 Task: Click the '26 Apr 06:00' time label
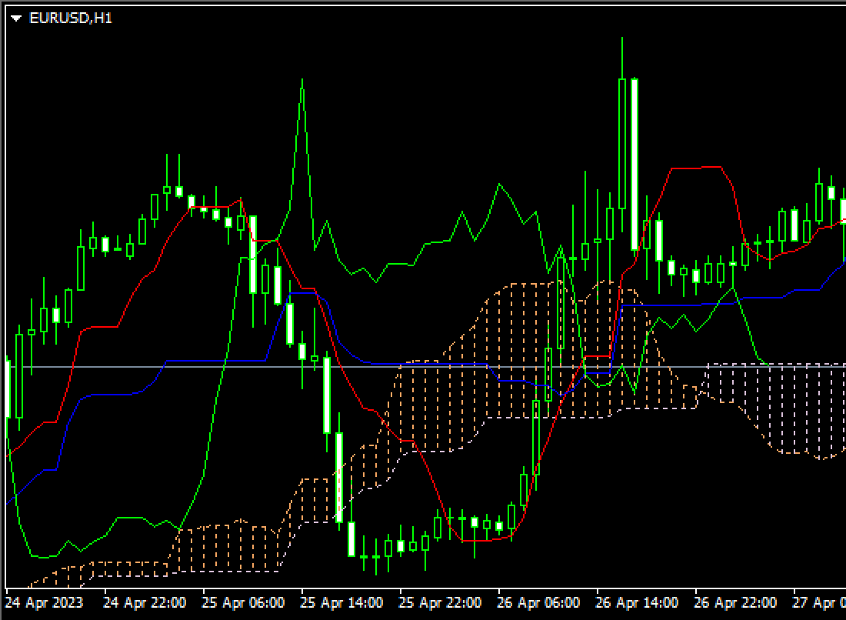[x=538, y=603]
